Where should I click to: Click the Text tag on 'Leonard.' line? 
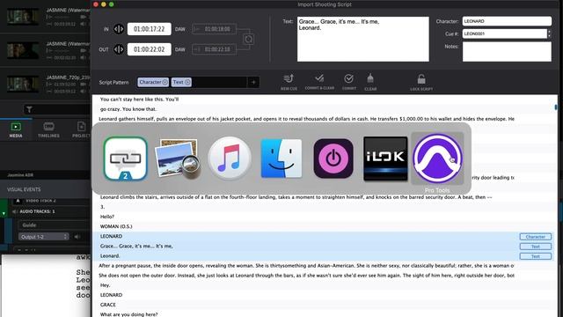pyautogui.click(x=536, y=256)
